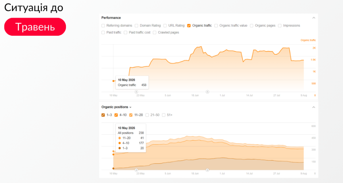Click the 'Organic traffic 458' tooltip value

click(x=144, y=85)
